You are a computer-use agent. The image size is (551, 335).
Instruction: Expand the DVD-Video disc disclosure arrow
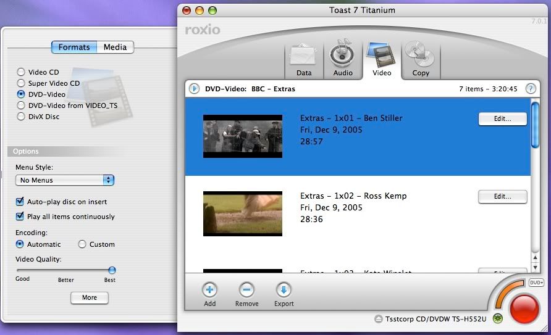(x=194, y=89)
